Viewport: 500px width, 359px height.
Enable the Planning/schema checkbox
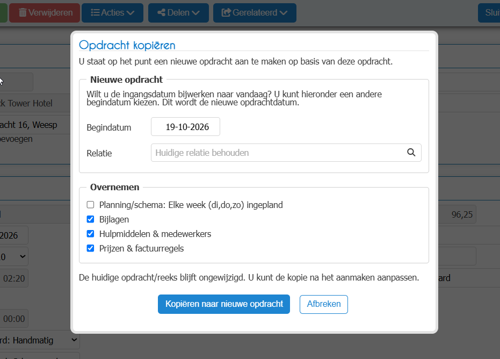[x=91, y=205]
